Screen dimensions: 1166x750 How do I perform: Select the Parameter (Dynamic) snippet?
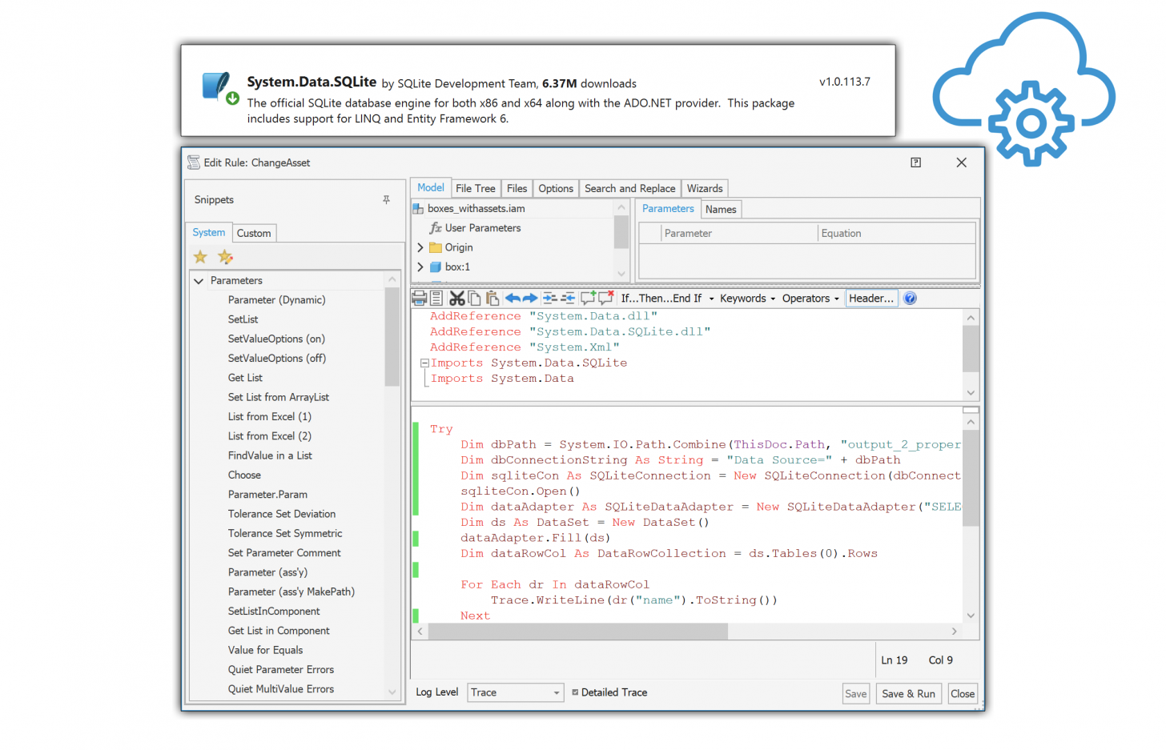click(x=276, y=300)
